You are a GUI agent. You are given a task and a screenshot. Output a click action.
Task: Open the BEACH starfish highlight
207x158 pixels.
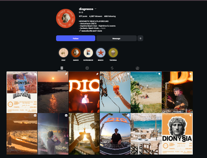pyautogui.click(x=101, y=53)
